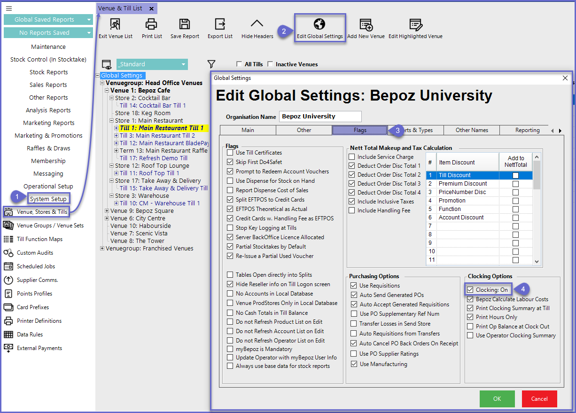The image size is (576, 413).
Task: Close the Venue & Till List tab
Action: (151, 8)
